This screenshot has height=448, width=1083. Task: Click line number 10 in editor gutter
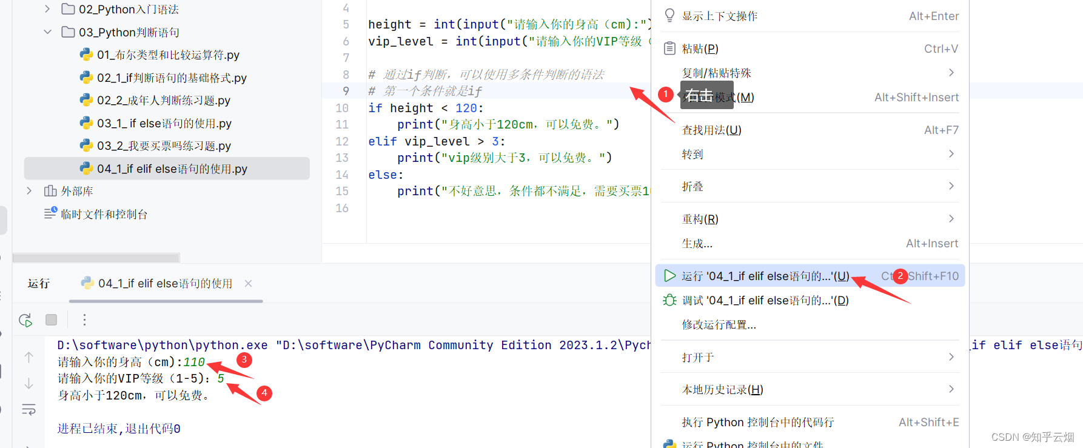click(x=342, y=108)
